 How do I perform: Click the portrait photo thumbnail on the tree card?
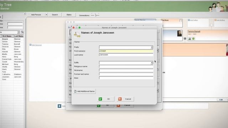point(180,33)
